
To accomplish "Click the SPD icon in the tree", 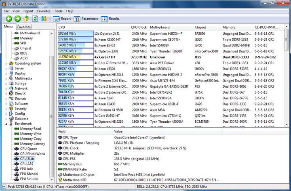I will 17,43.
